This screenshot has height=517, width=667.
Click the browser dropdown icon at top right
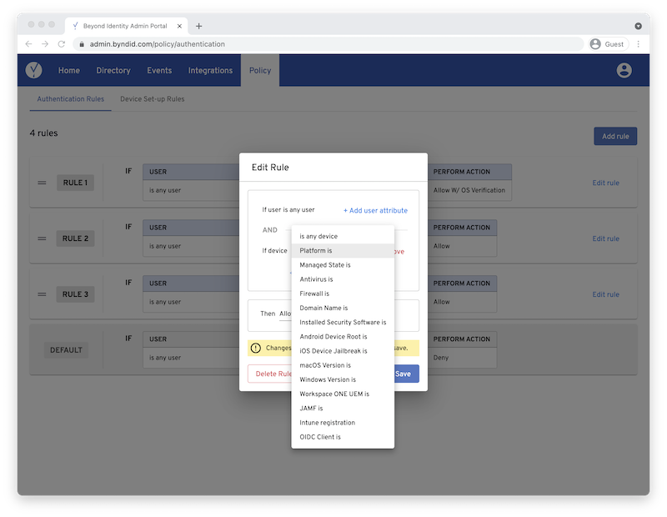tap(638, 26)
